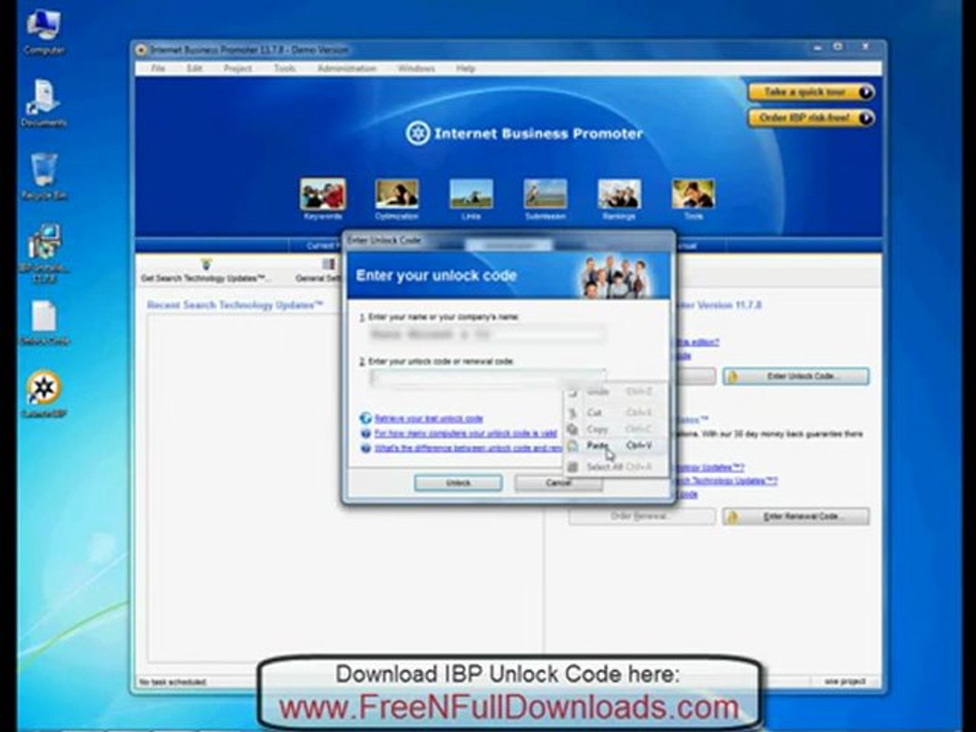
Task: Open the Project menu
Action: coord(237,68)
